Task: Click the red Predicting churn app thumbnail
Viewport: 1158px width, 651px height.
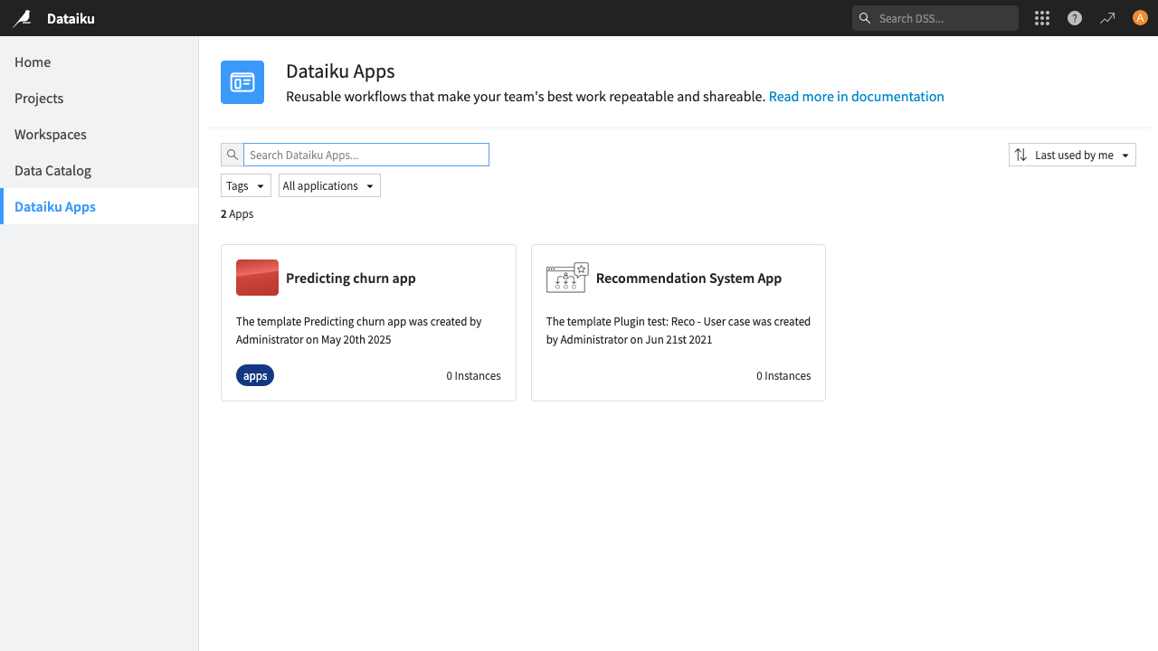Action: tap(257, 278)
